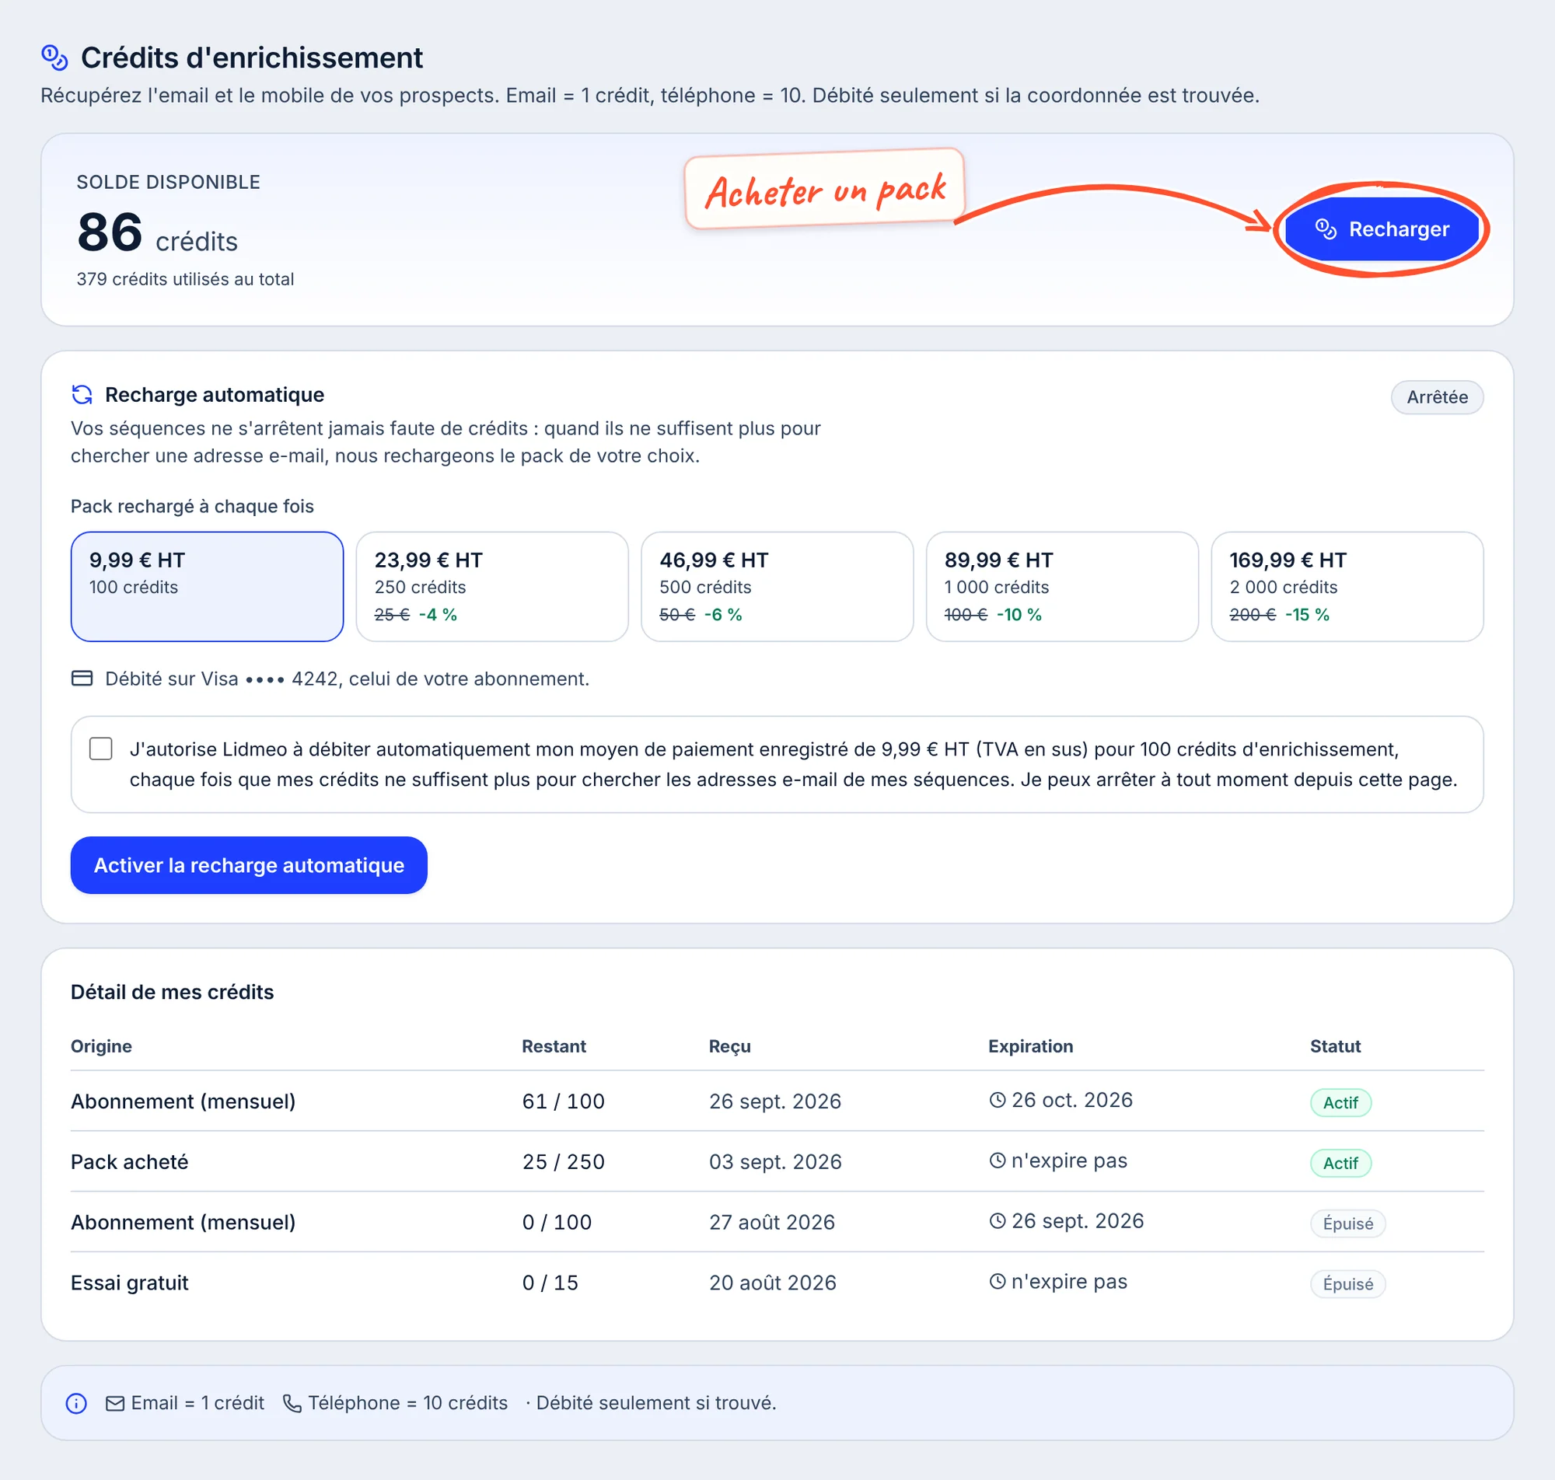Pick the 89,99 € HT 1 000 crédits pack
This screenshot has height=1480, width=1555.
click(1062, 586)
